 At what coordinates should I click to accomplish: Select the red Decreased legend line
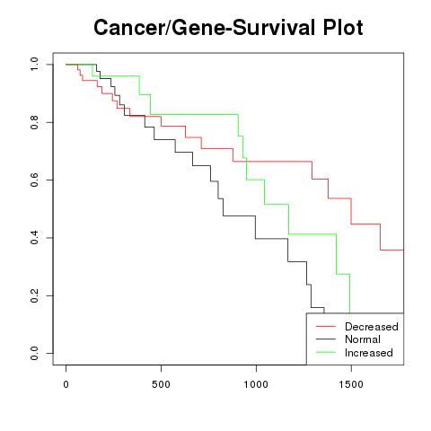coord(326,326)
